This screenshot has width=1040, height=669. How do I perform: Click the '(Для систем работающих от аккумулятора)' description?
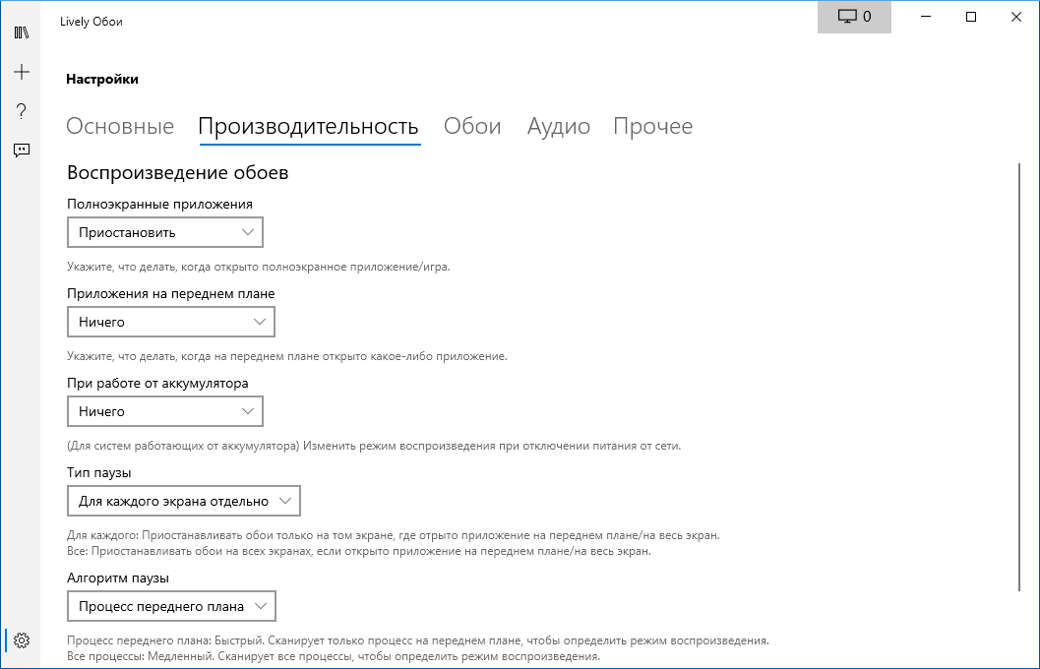pyautogui.click(x=374, y=447)
